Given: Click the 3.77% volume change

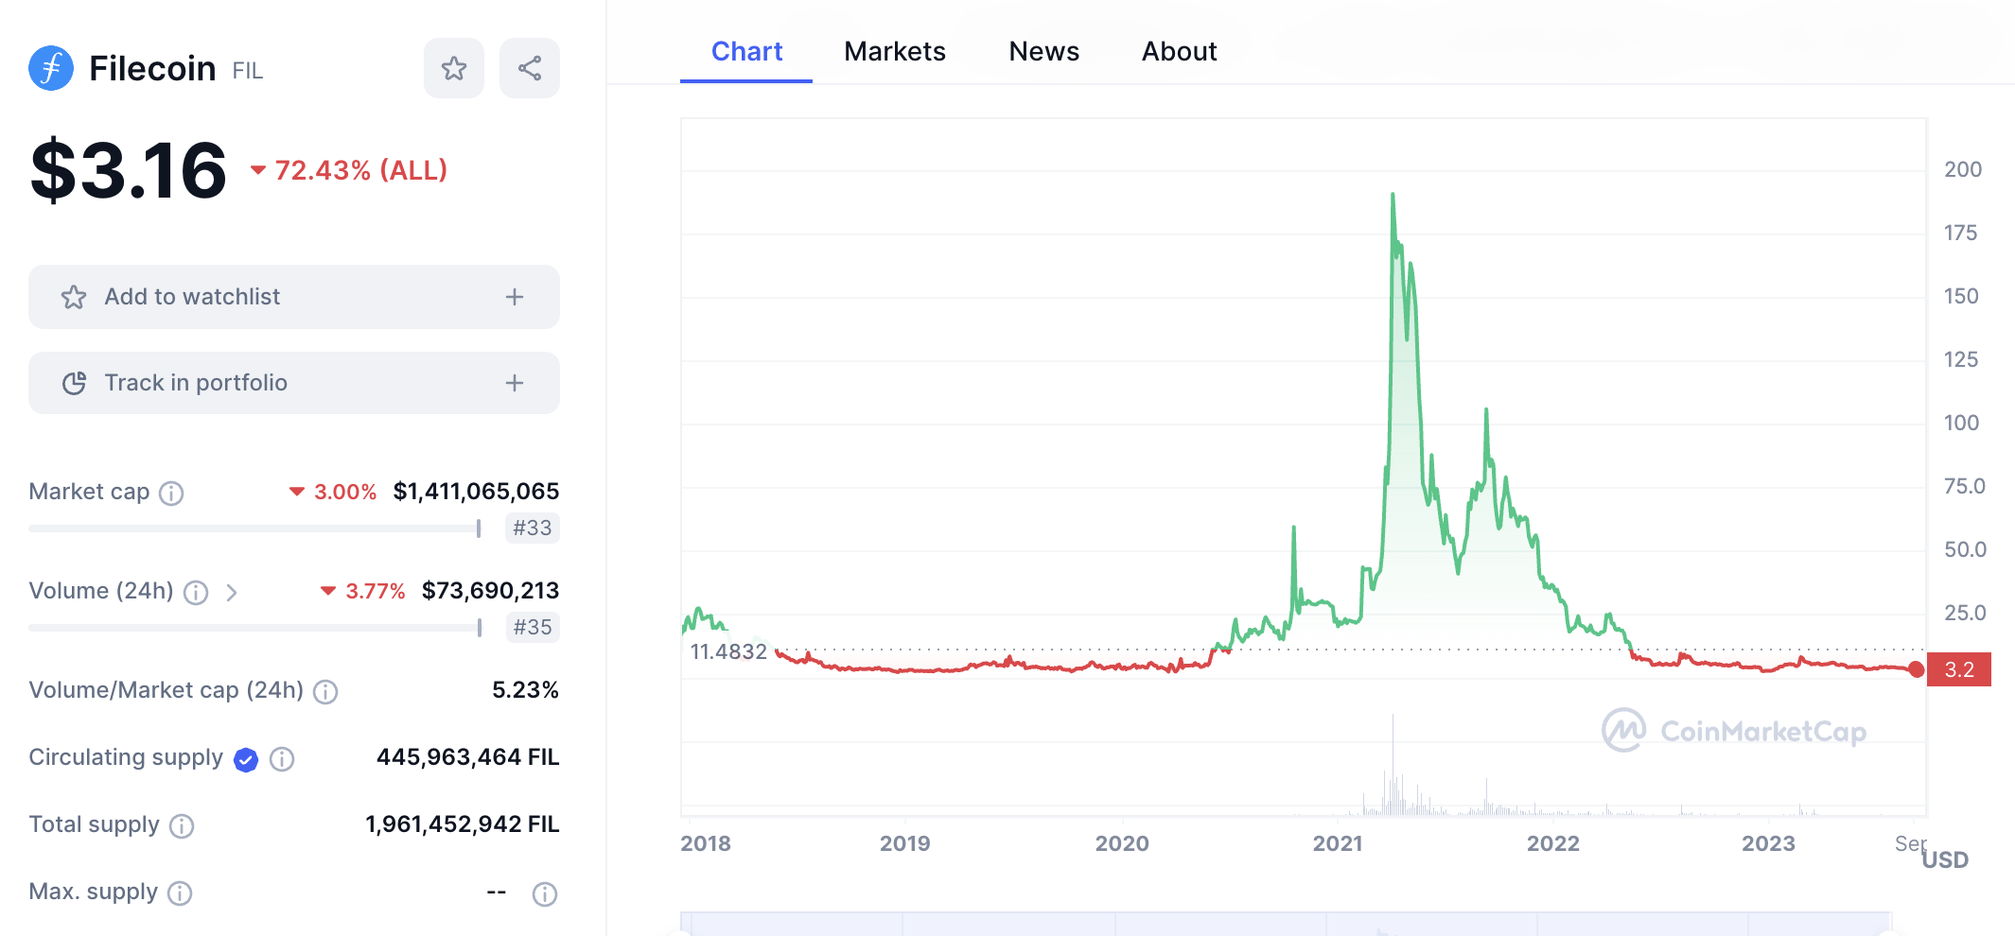Looking at the screenshot, I should tap(364, 591).
